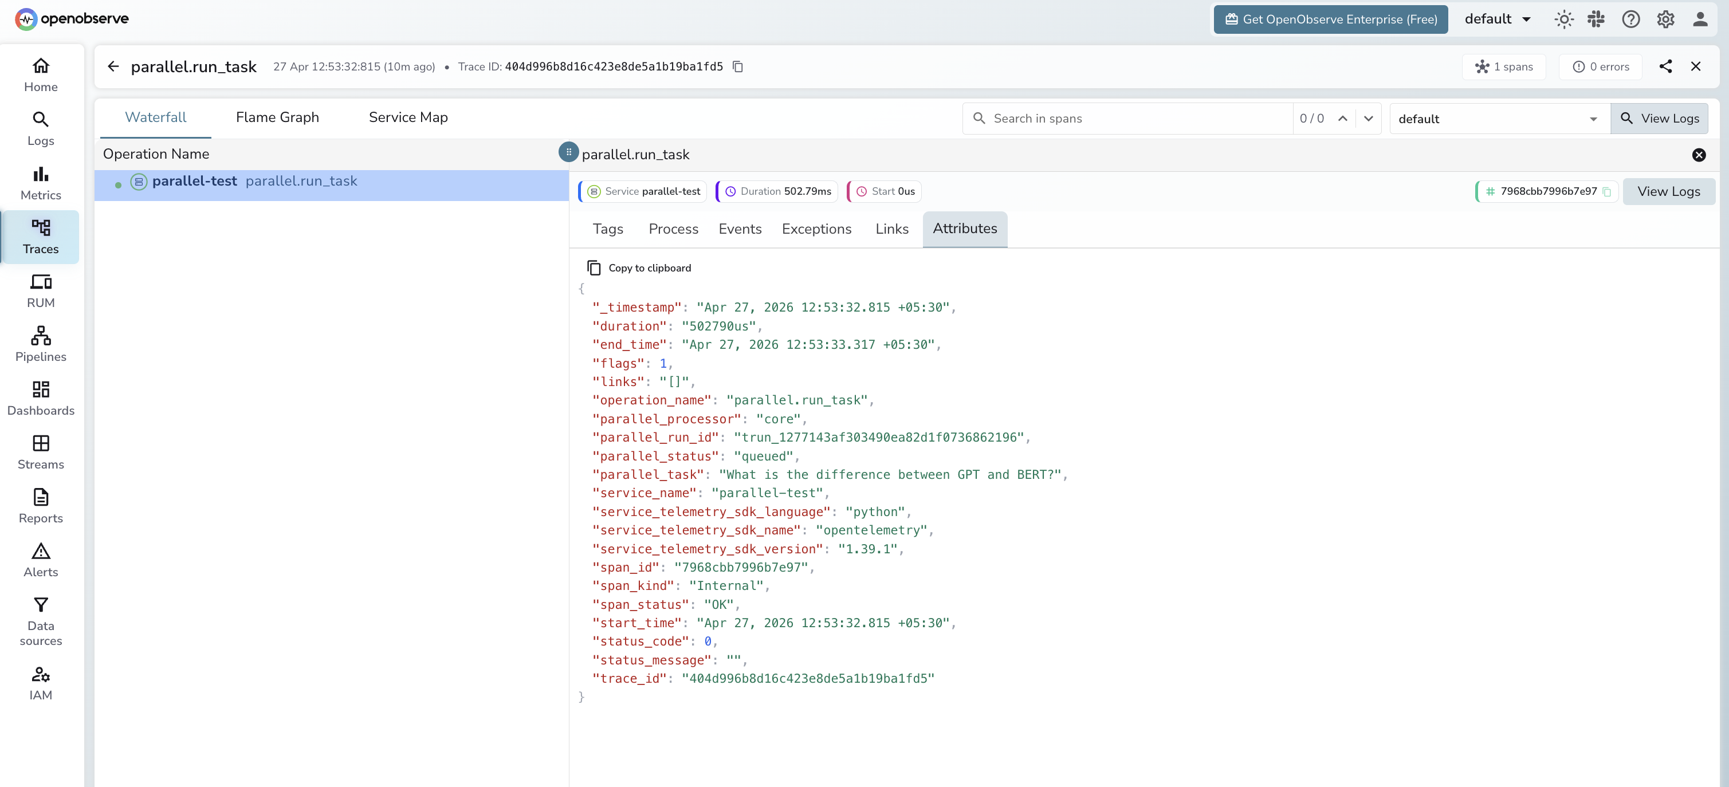Open the Traces section in the sidebar
The image size is (1729, 787).
click(x=40, y=237)
